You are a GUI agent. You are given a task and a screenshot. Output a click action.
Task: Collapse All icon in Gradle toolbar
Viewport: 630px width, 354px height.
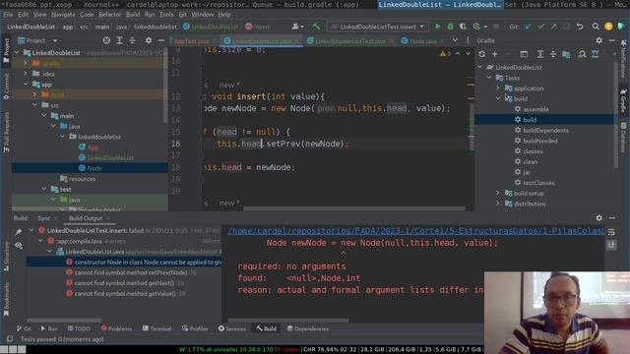coord(553,54)
